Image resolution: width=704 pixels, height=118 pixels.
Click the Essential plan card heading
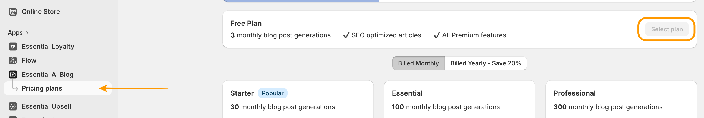pos(407,93)
